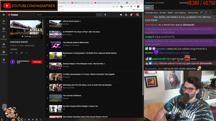216x121 pixels.
Task: Open YouTube notifications bell
Action: (x=131, y=15)
